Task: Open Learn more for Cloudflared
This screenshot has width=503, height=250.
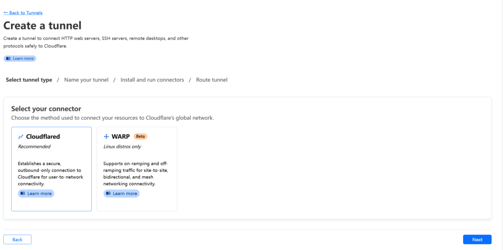Action: pyautogui.click(x=39, y=194)
